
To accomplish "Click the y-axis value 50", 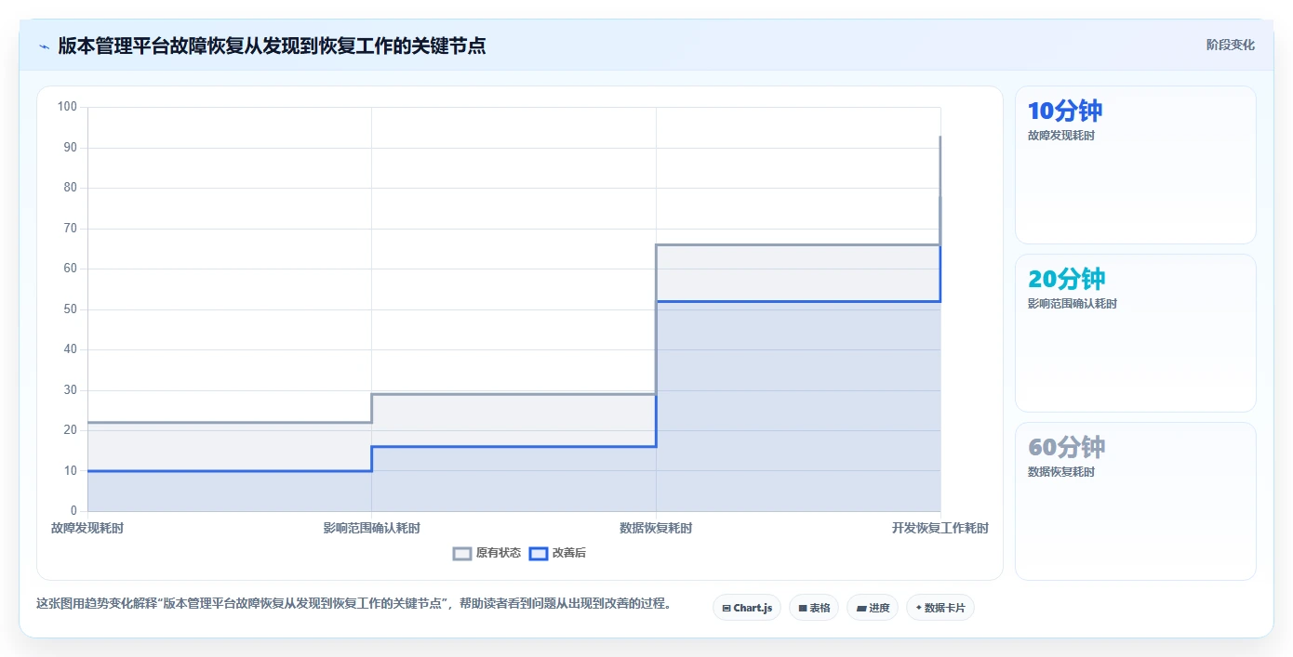I will click(71, 309).
